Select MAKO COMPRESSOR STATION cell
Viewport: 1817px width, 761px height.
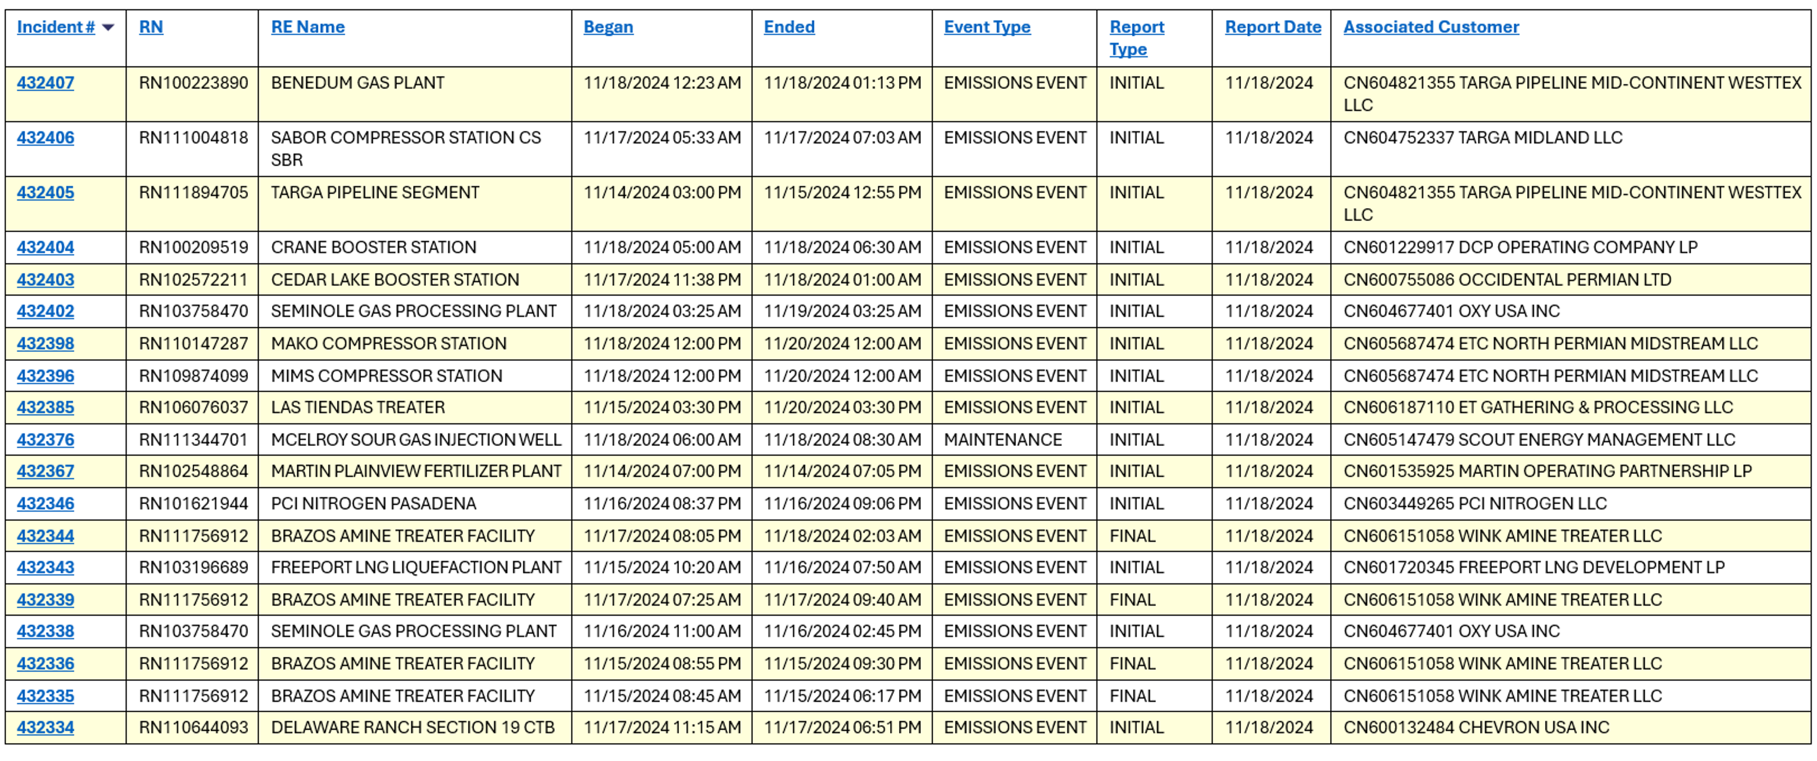point(415,343)
